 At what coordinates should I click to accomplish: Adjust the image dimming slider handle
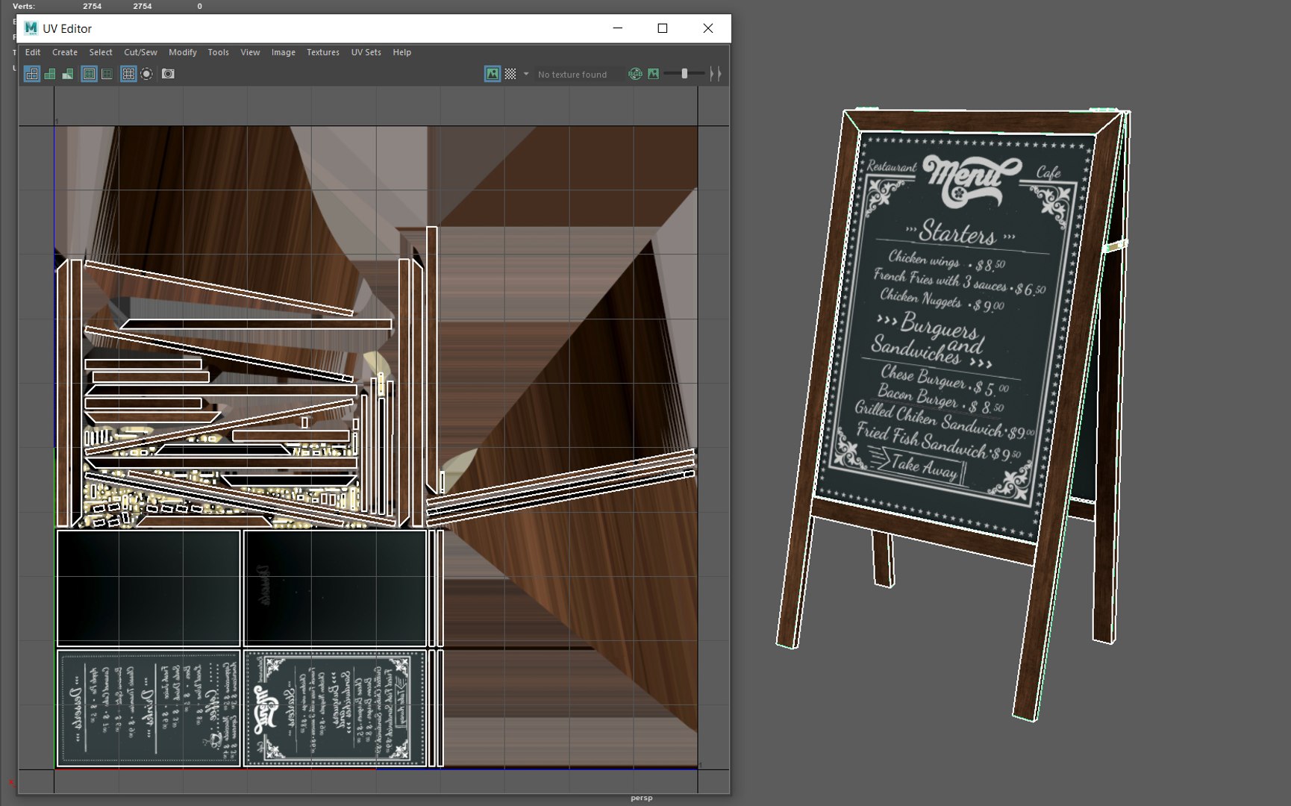click(x=684, y=74)
